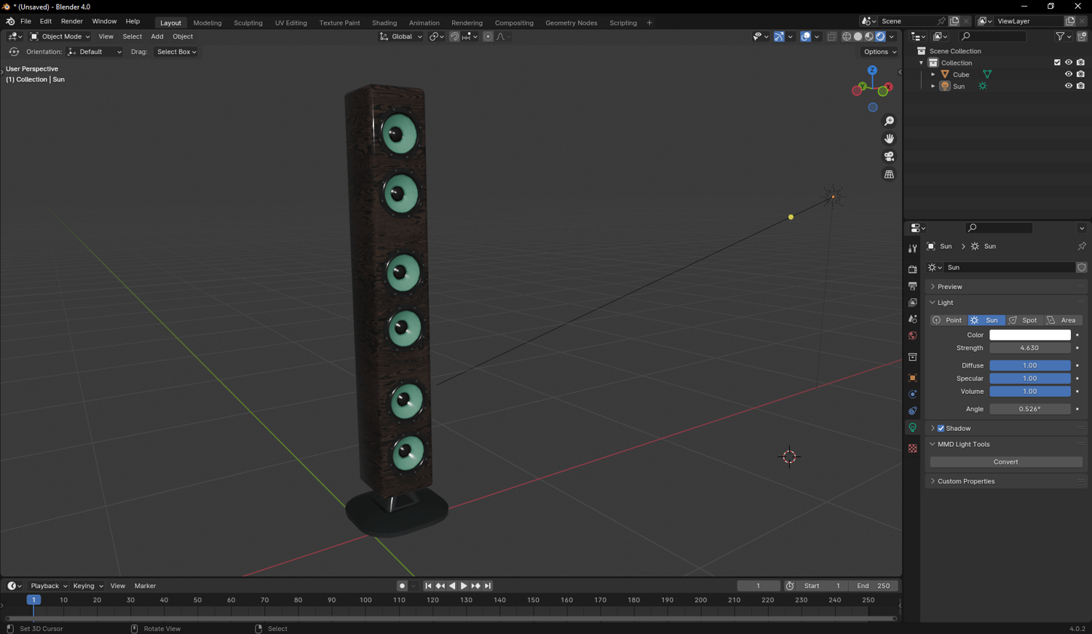
Task: Open the Object Data light properties tab
Action: tap(912, 428)
